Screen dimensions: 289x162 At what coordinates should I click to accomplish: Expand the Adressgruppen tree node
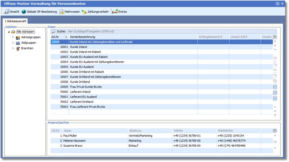[x=13, y=37]
